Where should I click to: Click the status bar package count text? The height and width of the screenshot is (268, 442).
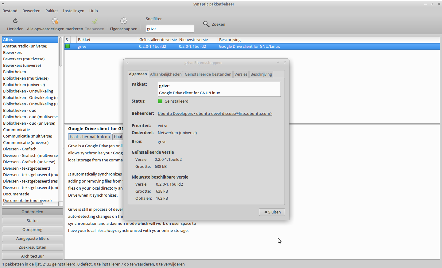[94, 264]
